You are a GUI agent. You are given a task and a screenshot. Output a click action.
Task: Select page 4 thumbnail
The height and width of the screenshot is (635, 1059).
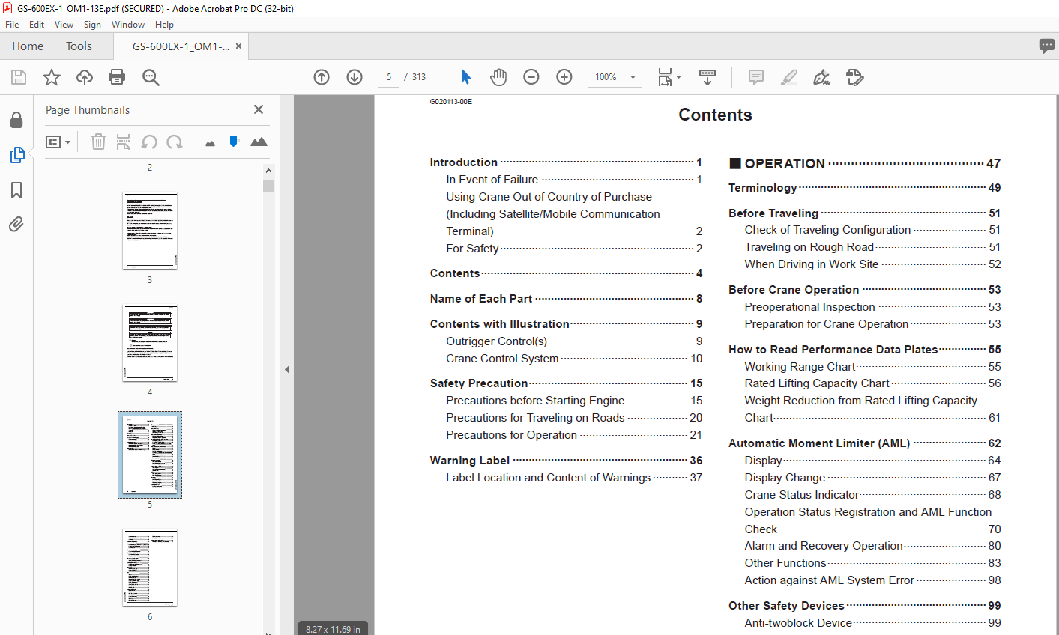[150, 344]
